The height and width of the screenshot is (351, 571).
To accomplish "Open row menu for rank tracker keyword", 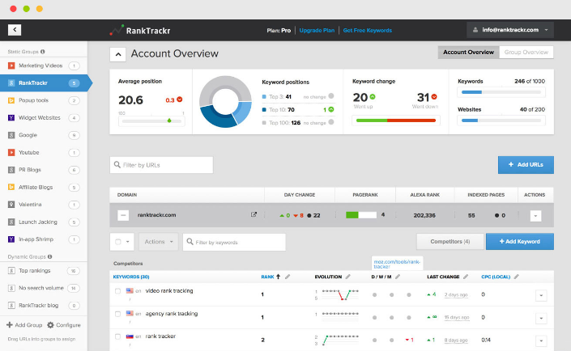I will (541, 340).
